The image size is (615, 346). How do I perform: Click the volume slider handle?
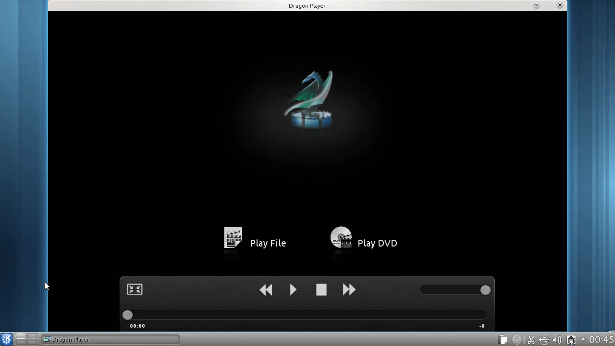click(485, 290)
